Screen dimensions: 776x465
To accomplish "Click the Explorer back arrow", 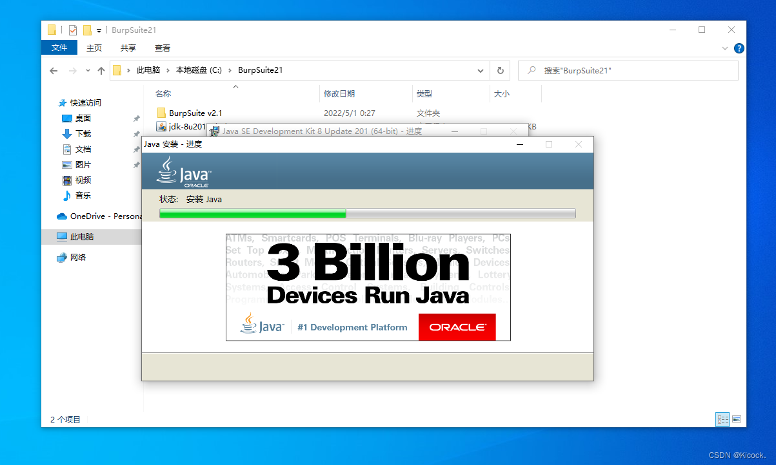I will pos(54,71).
